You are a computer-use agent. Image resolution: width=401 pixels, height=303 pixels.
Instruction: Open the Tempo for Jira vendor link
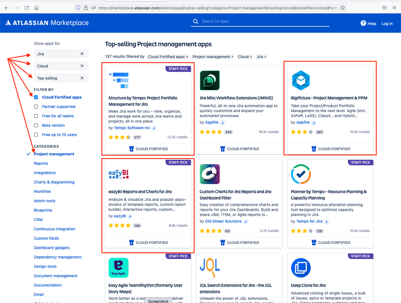coord(309,221)
